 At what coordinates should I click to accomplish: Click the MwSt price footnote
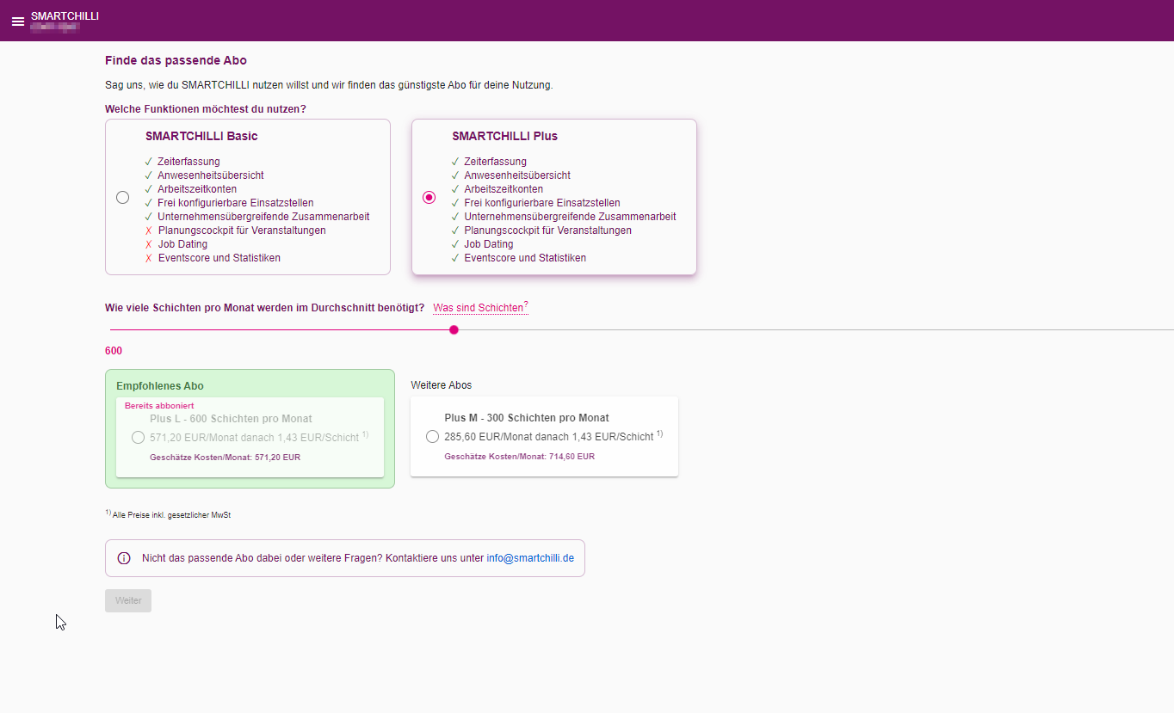click(168, 514)
